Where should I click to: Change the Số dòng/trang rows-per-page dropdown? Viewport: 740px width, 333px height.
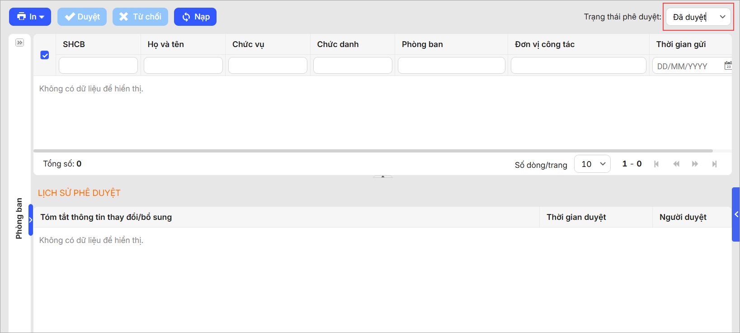(x=592, y=164)
